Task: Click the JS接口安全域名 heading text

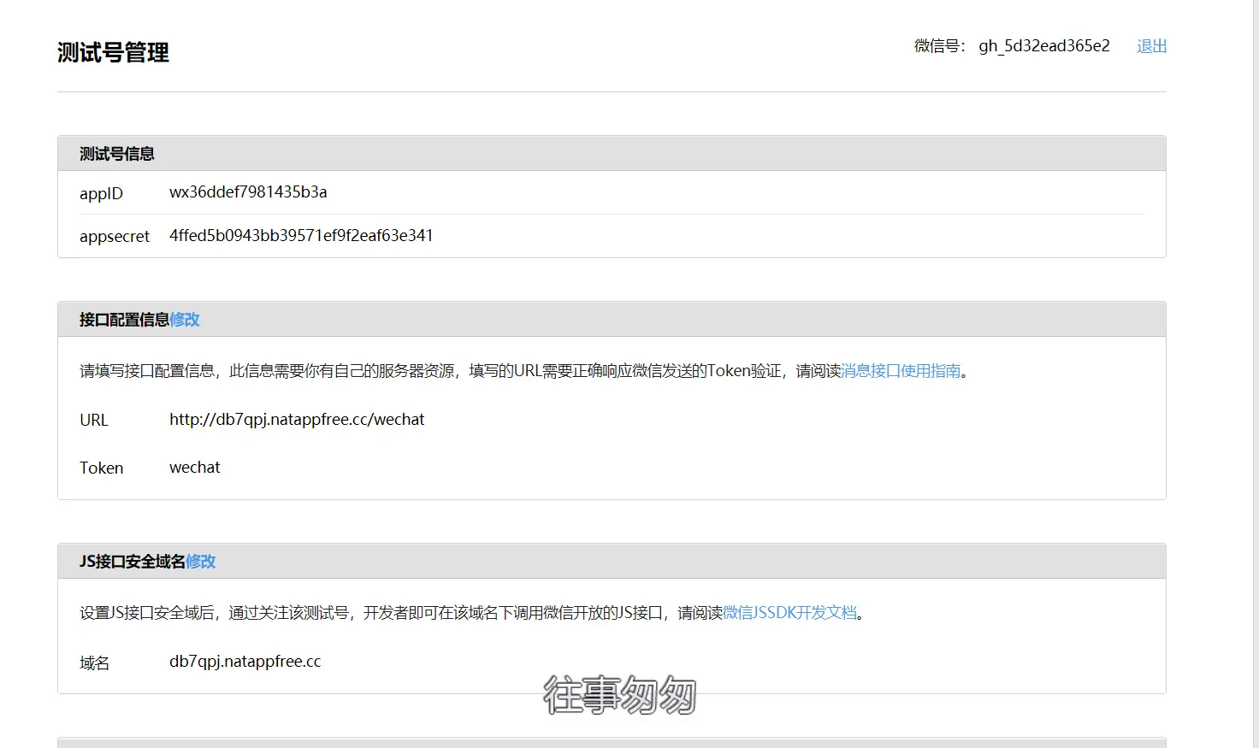Action: pyautogui.click(x=133, y=562)
